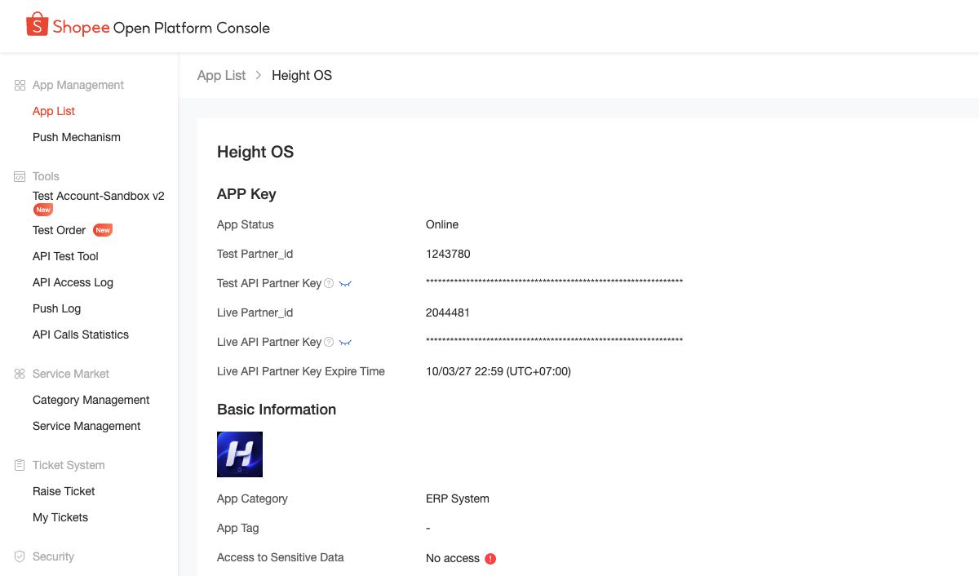The height and width of the screenshot is (576, 979).
Task: Open App List in the sidebar
Action: coord(54,111)
